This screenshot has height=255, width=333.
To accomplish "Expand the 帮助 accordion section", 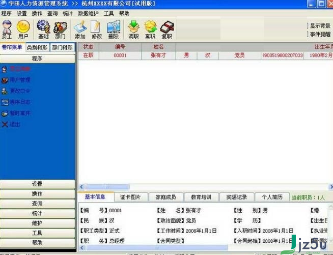I will tap(37, 243).
